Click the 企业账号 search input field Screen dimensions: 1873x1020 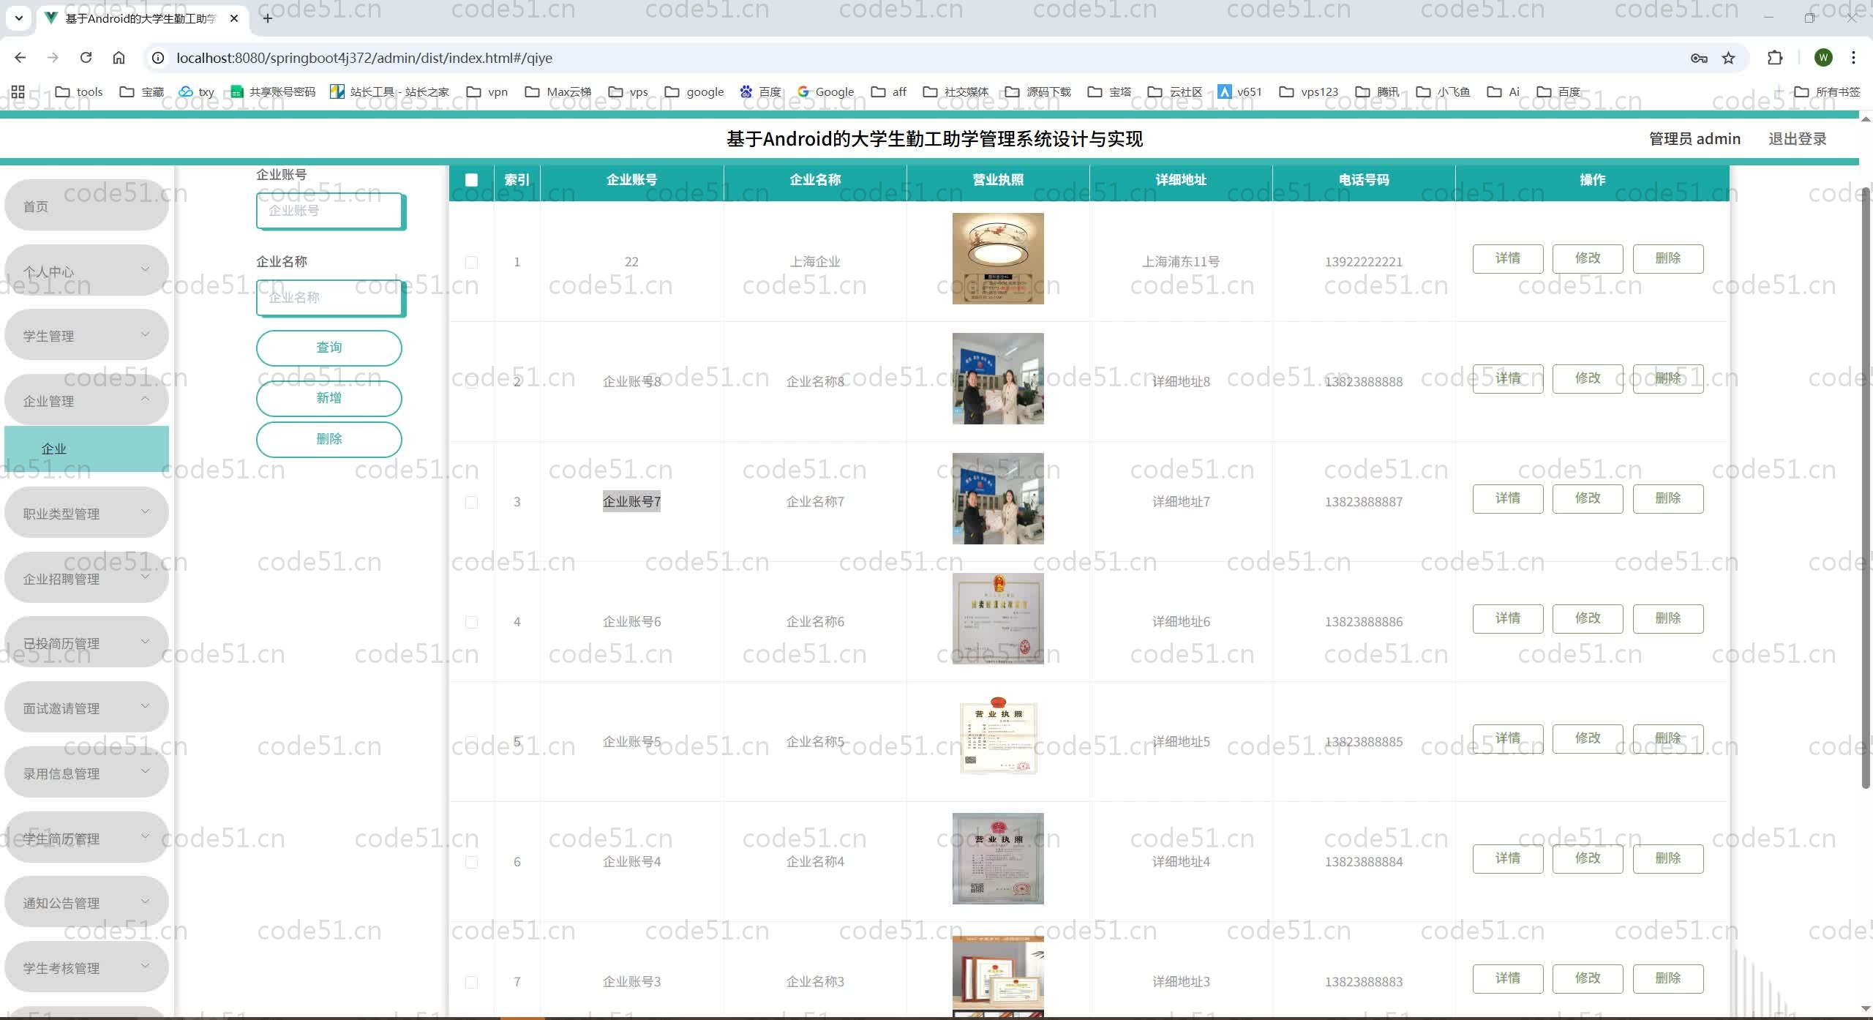point(329,211)
